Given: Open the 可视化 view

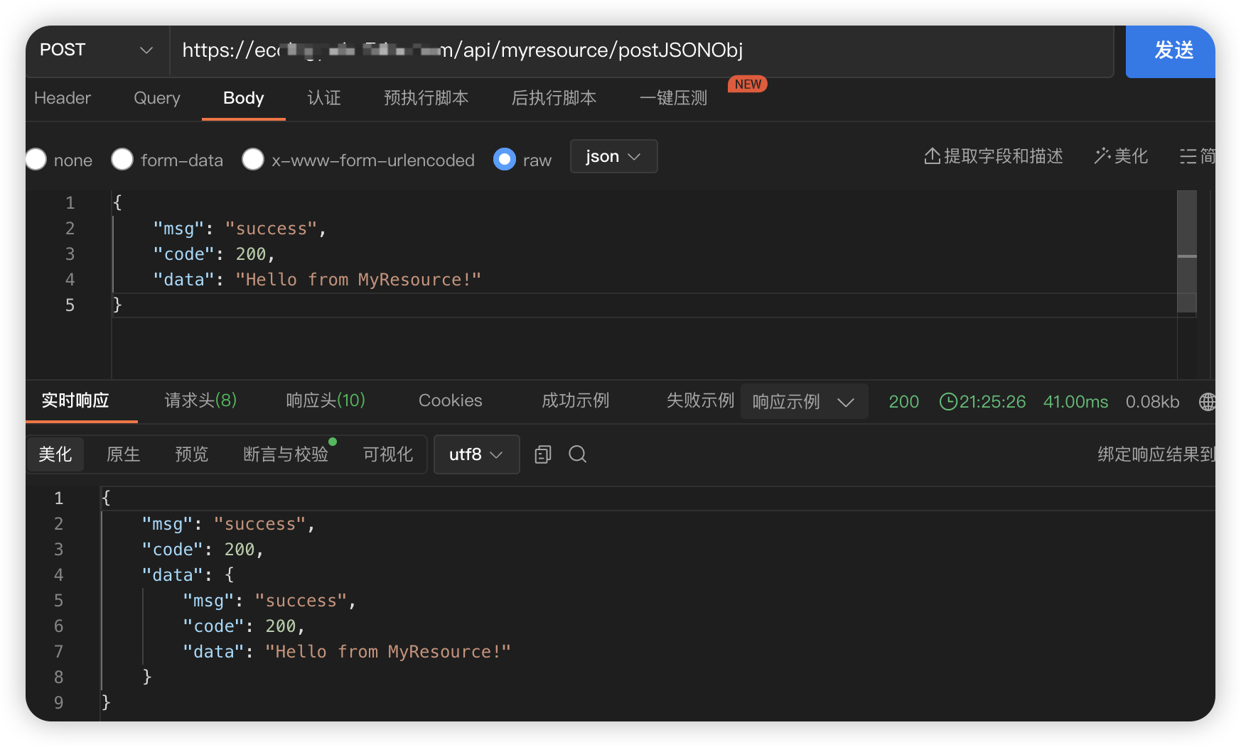Looking at the screenshot, I should click(x=387, y=454).
